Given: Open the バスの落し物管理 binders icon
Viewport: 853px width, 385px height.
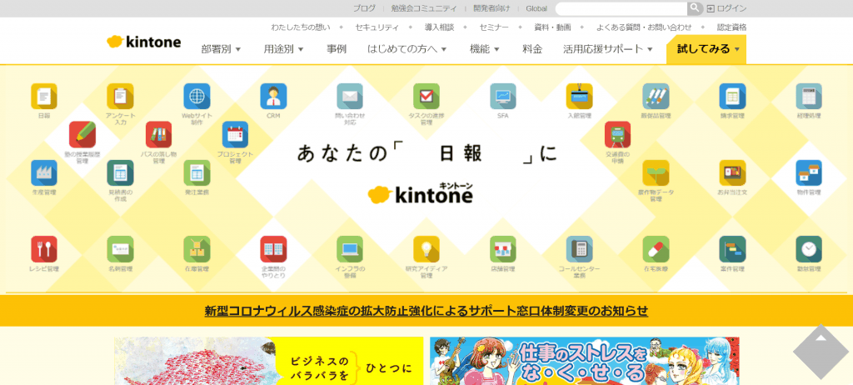Looking at the screenshot, I should click(x=159, y=134).
